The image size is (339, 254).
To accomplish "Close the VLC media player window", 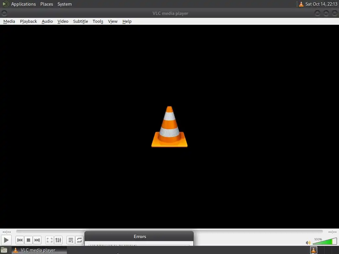I will click(335, 13).
